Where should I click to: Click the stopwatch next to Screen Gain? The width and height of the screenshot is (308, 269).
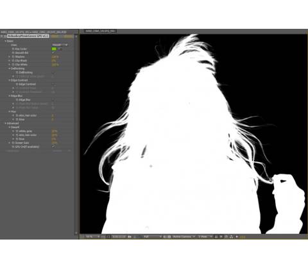tap(13, 143)
